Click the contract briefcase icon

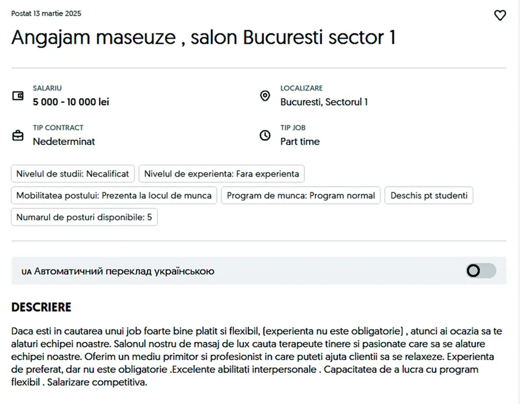click(18, 136)
